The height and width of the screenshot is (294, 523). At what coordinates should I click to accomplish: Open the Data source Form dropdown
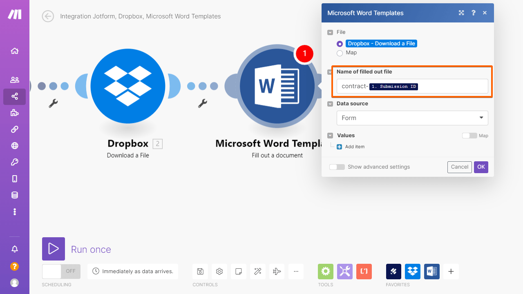[x=412, y=118]
